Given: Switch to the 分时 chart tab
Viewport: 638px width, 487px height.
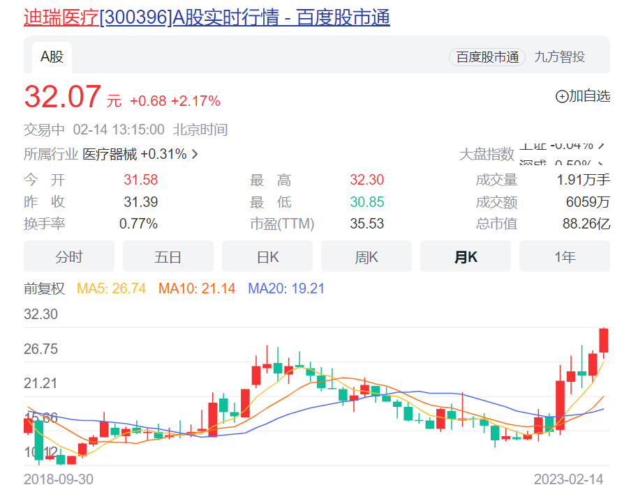Looking at the screenshot, I should 69,256.
